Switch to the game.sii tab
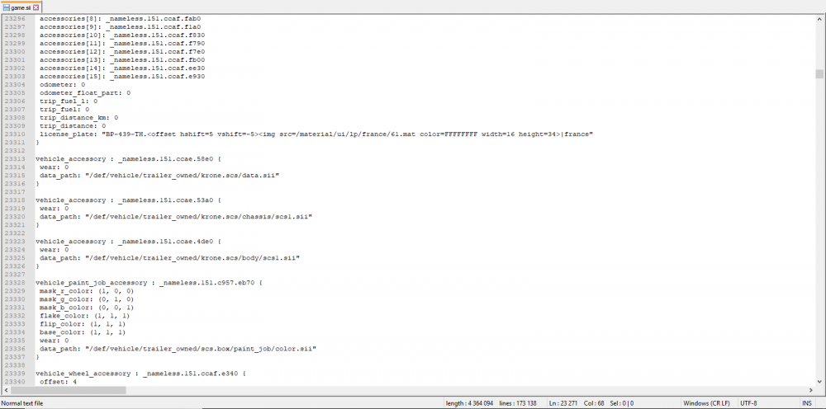 coord(21,7)
